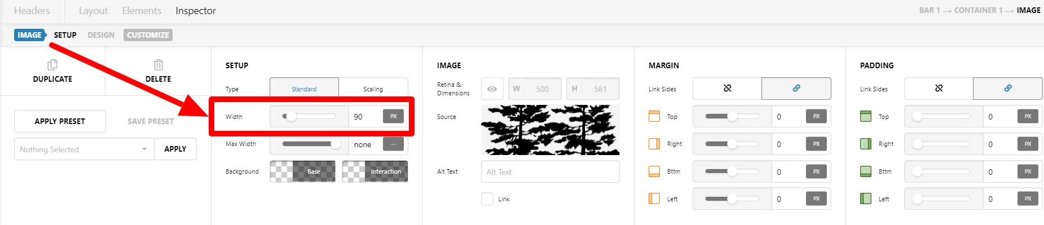Click the Delete trash icon
This screenshot has height=225, width=1044.
158,65
